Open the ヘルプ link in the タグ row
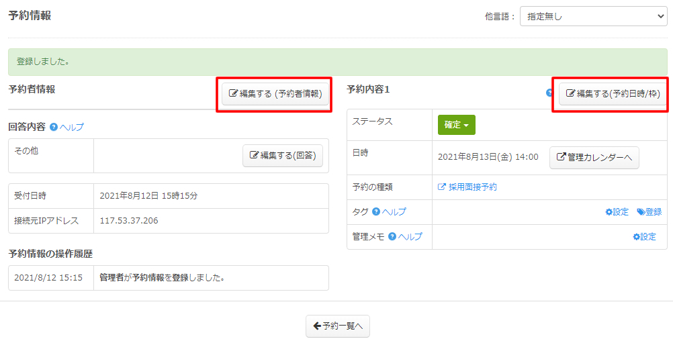673x343 pixels. click(394, 212)
